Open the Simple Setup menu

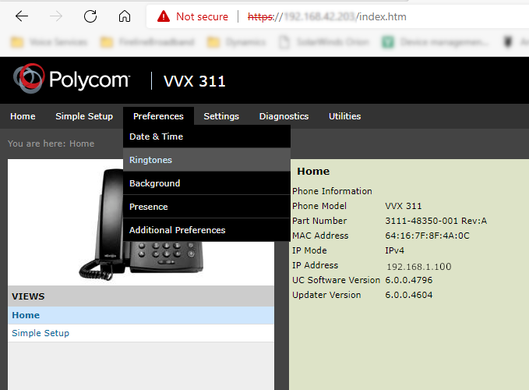click(x=84, y=116)
